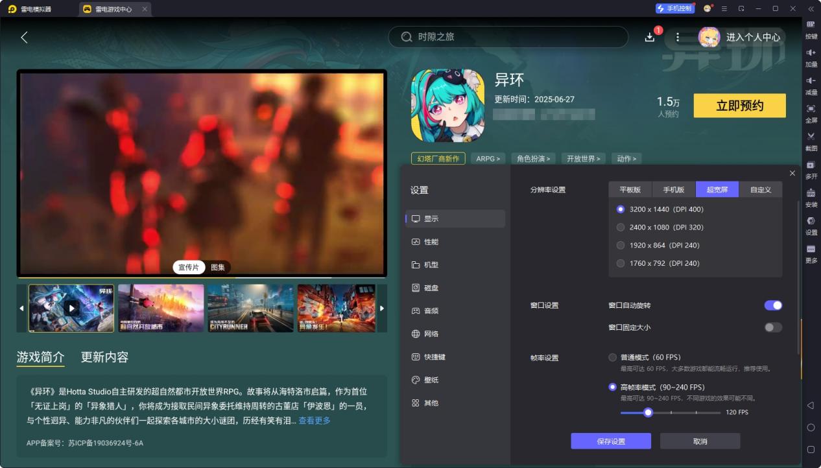Click 保存设置 save button
Viewport: 821px width, 468px height.
pos(611,441)
